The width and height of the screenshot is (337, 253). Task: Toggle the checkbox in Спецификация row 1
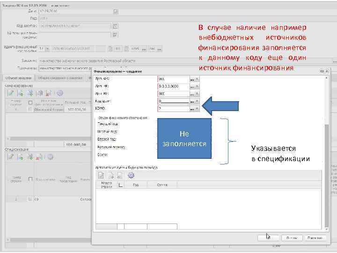point(30,200)
